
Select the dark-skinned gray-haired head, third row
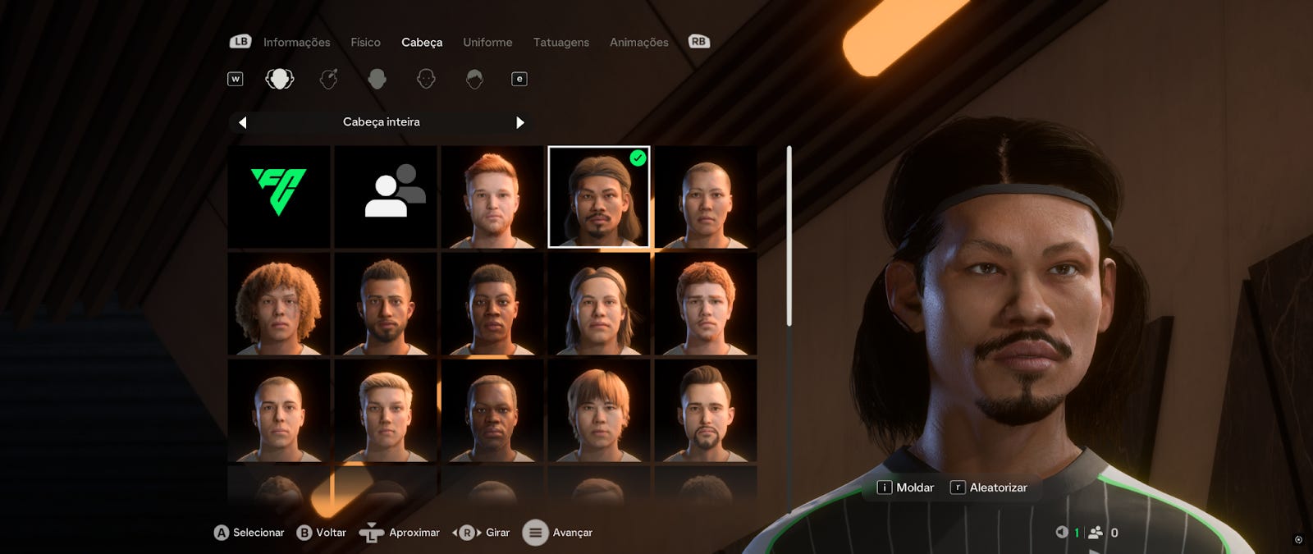(492, 410)
